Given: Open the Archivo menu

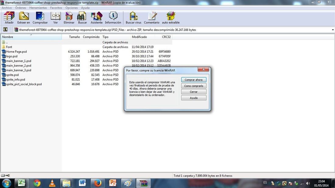Looking at the screenshot, I should click(7, 8).
